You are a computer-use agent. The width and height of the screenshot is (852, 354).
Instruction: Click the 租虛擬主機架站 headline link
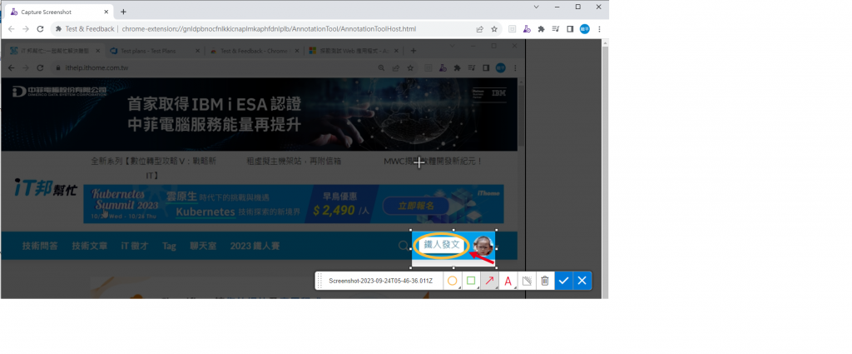(294, 162)
